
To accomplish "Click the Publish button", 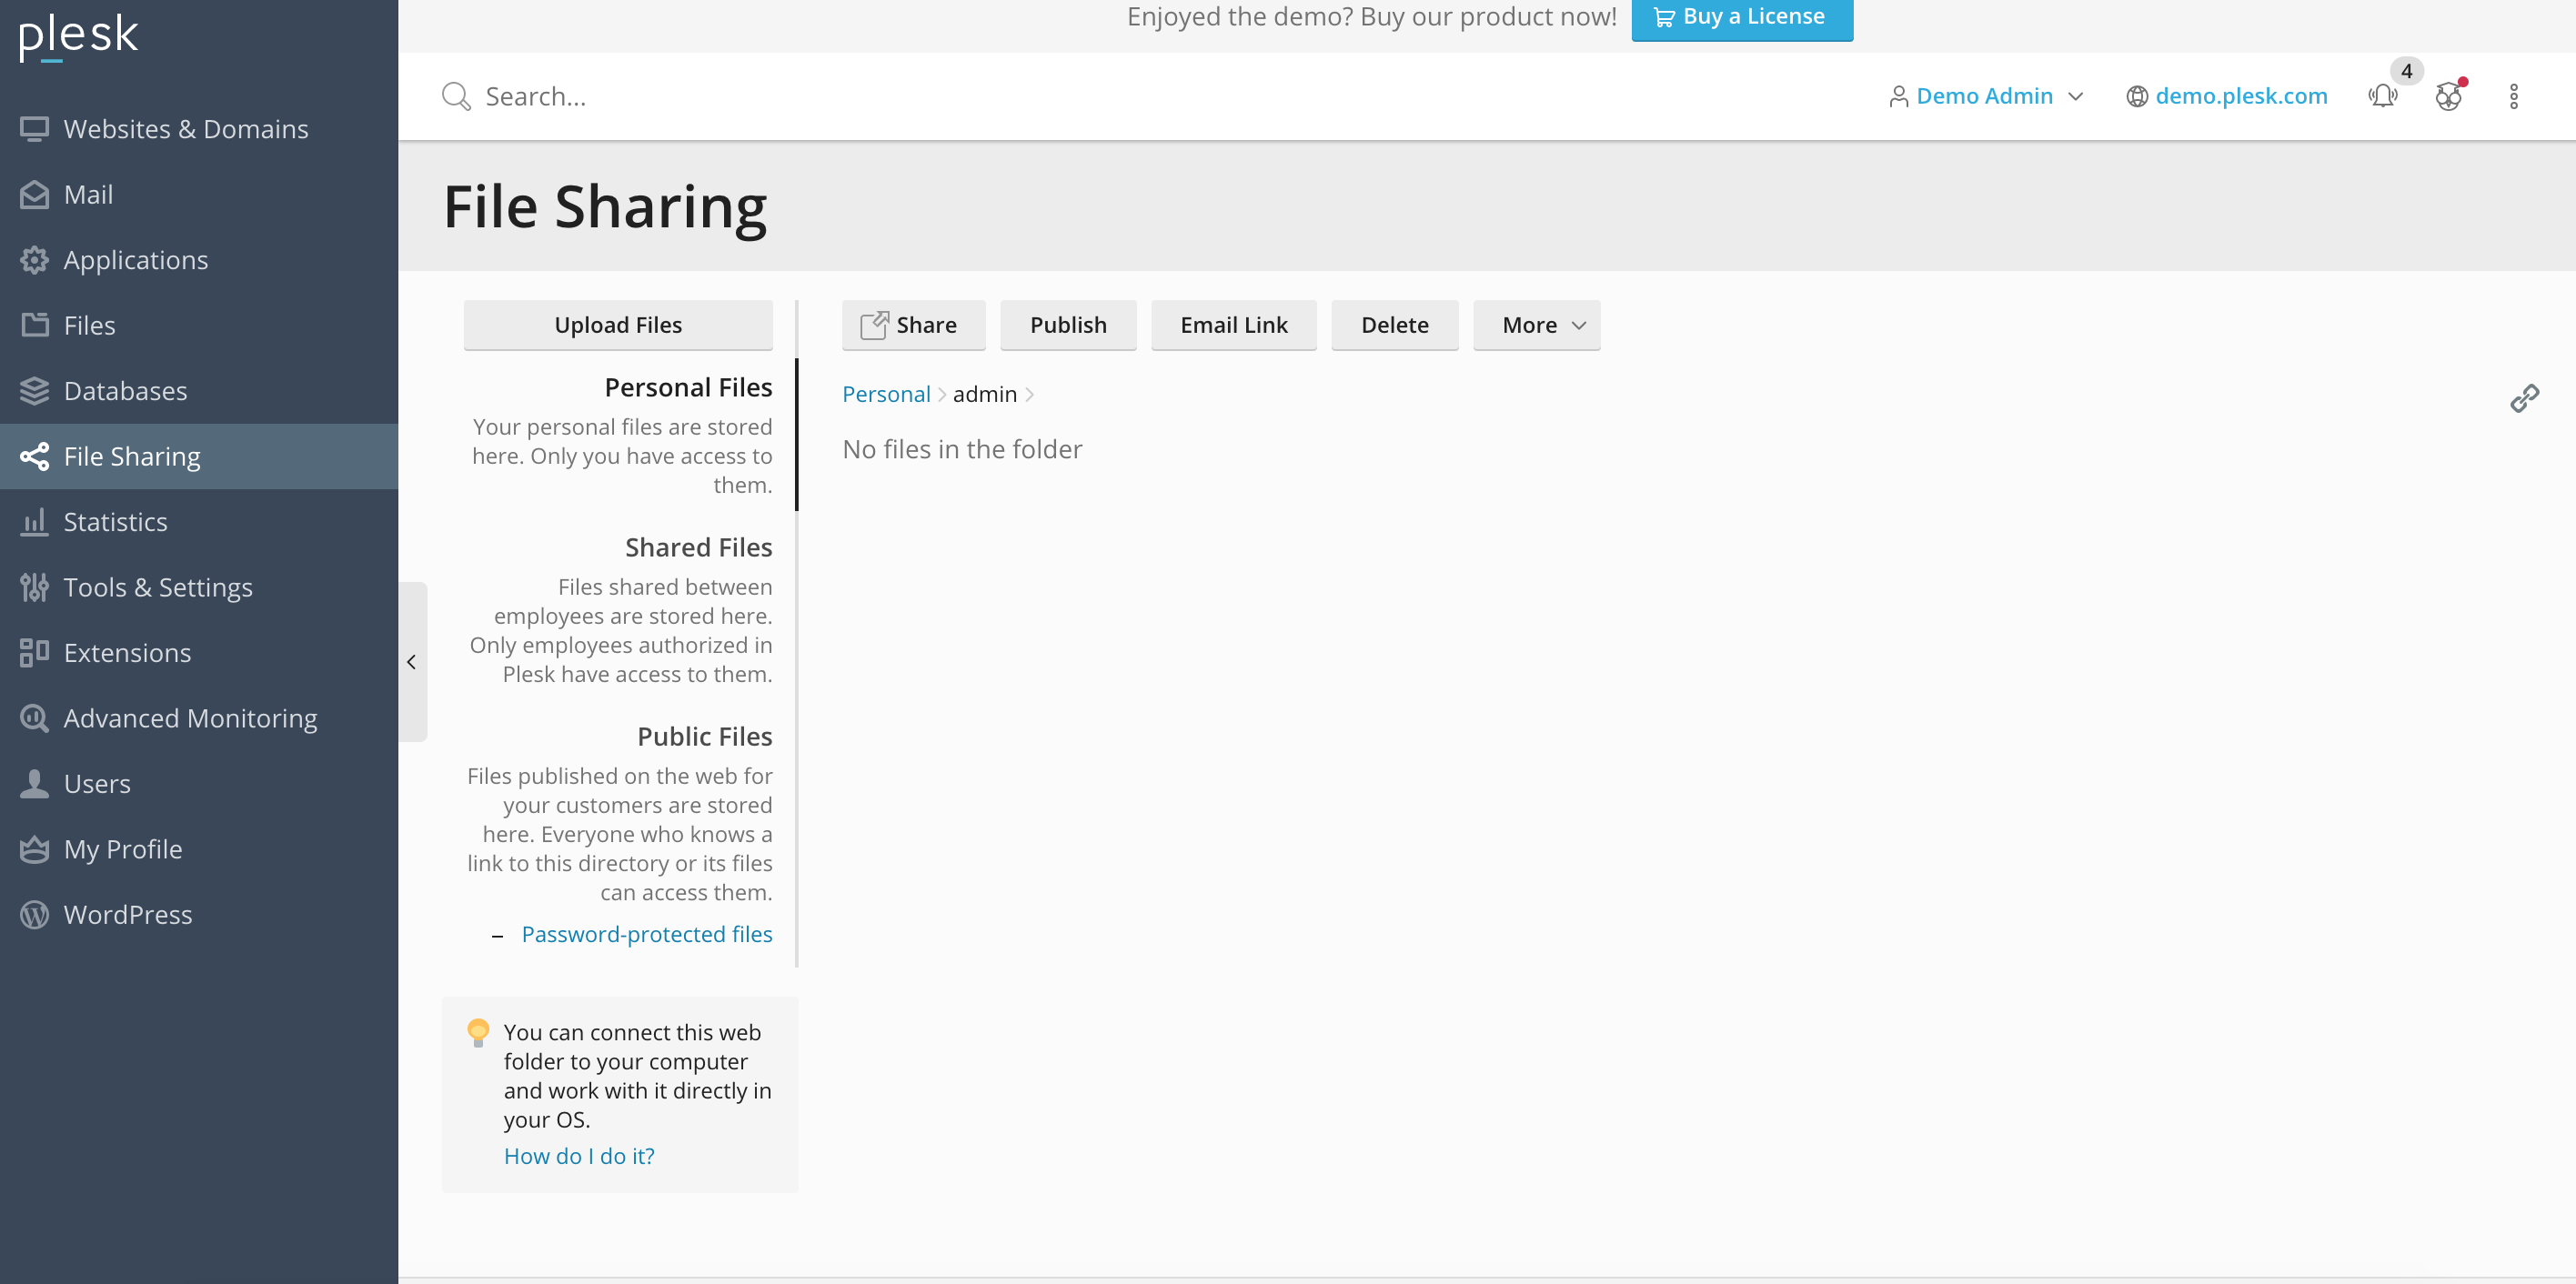I will (x=1068, y=325).
